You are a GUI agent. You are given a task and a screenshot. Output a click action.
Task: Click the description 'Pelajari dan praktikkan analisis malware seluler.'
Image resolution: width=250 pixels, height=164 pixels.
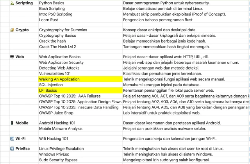coord(164,128)
